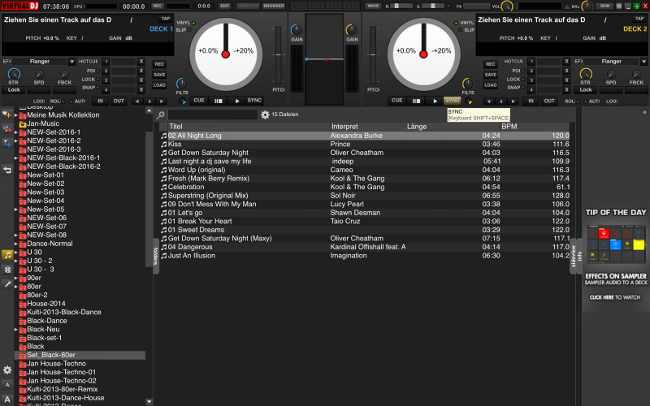Screen dimensions: 650x406
Task: Click the master VOL knob in top bar
Action: 507,6
